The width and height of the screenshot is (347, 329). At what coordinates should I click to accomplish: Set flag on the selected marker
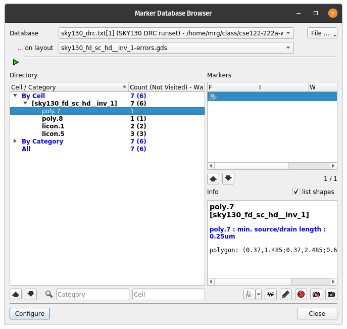249,295
